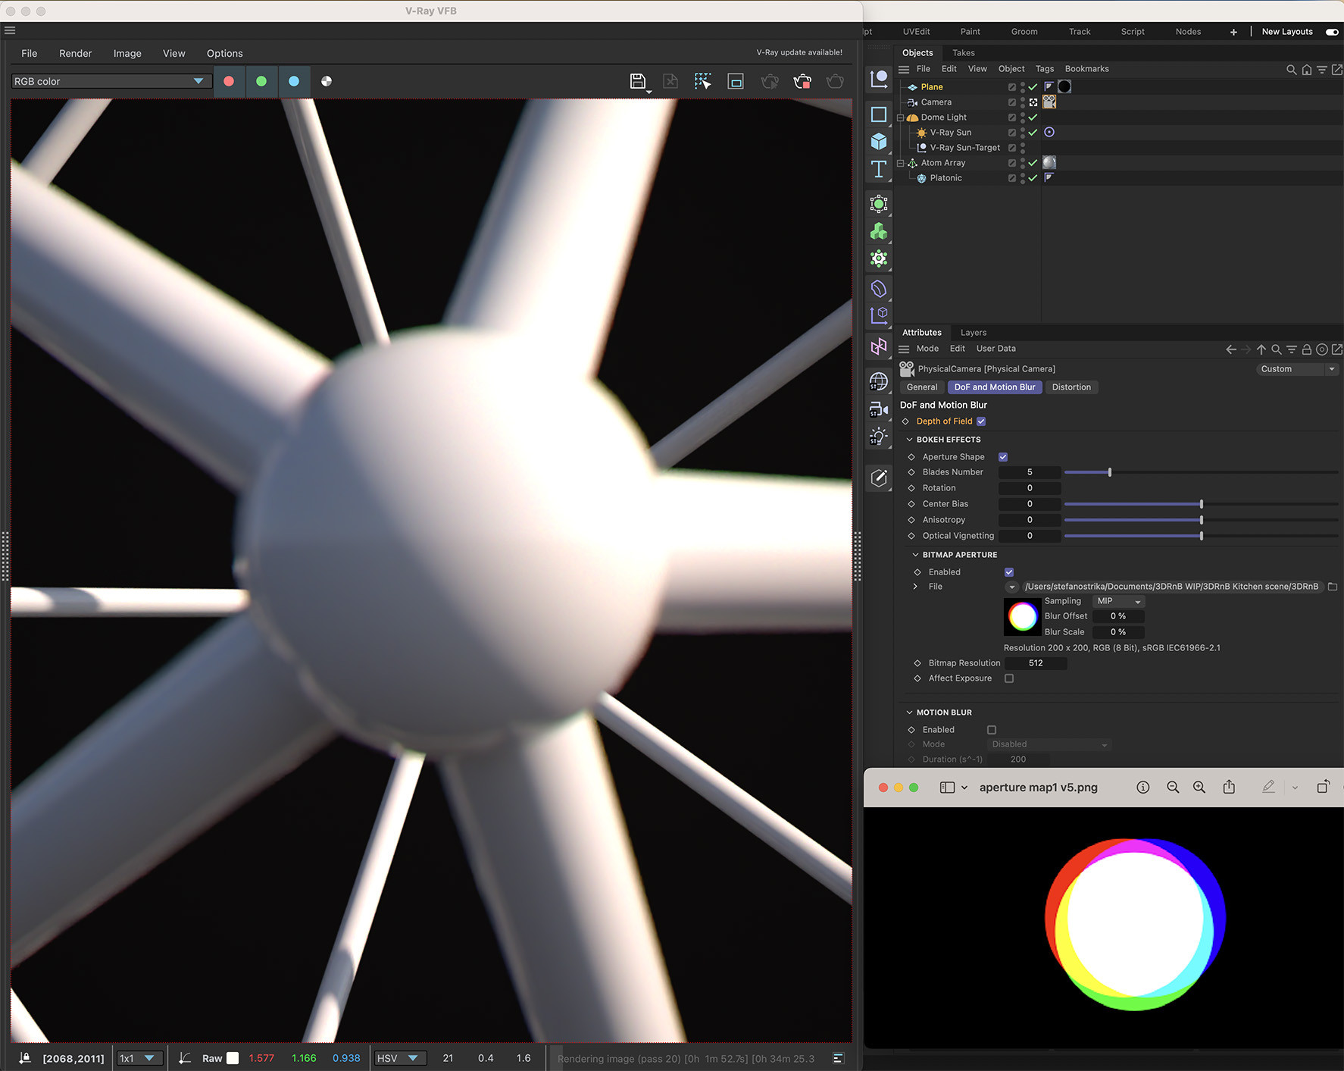Enable Motion Blur checkbox

click(992, 730)
